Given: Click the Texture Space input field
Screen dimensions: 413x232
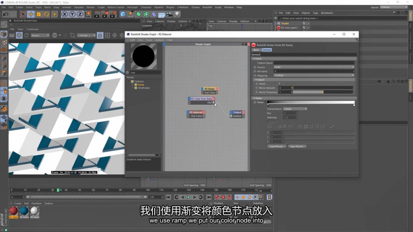Looking at the screenshot, I should click(x=314, y=63).
